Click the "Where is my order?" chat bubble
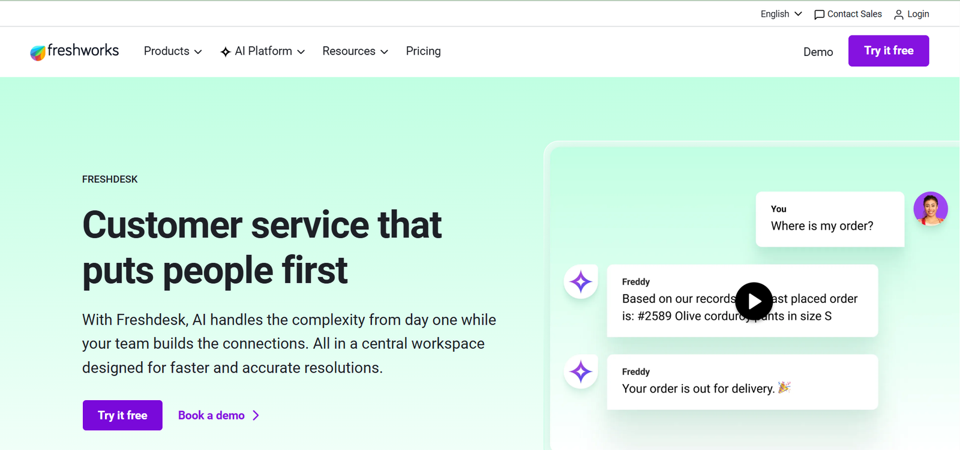Viewport: 960px width, 450px height. [830, 219]
